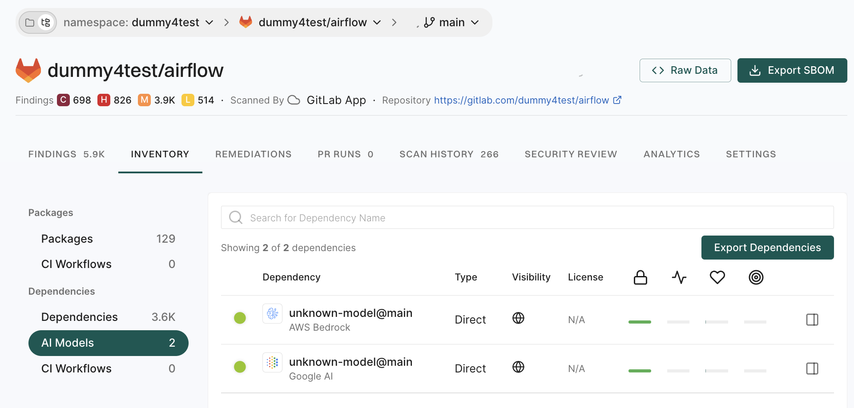This screenshot has width=854, height=408.
Task: Click the activity pulse column icon
Action: click(x=679, y=277)
